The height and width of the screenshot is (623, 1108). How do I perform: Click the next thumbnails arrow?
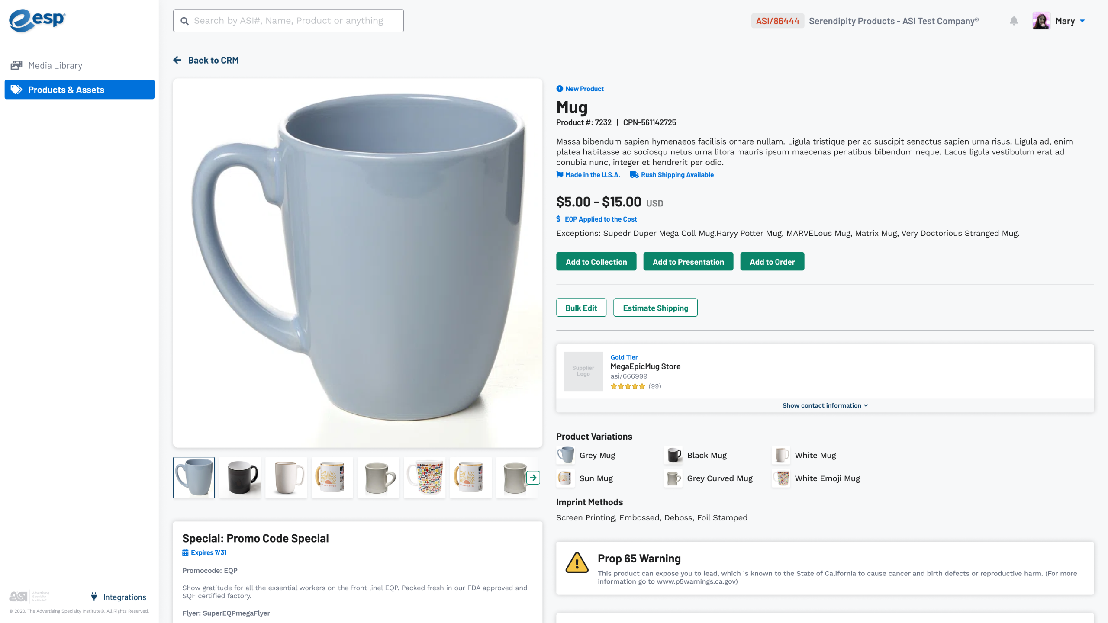[x=533, y=478]
